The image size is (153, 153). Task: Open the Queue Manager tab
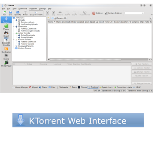point(20,87)
